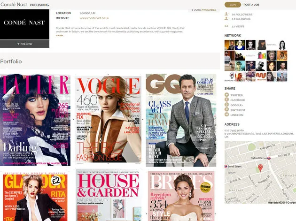Image resolution: width=296 pixels, height=221 pixels.
Task: Open the orange wavy logo network member
Action: [x=261, y=76]
